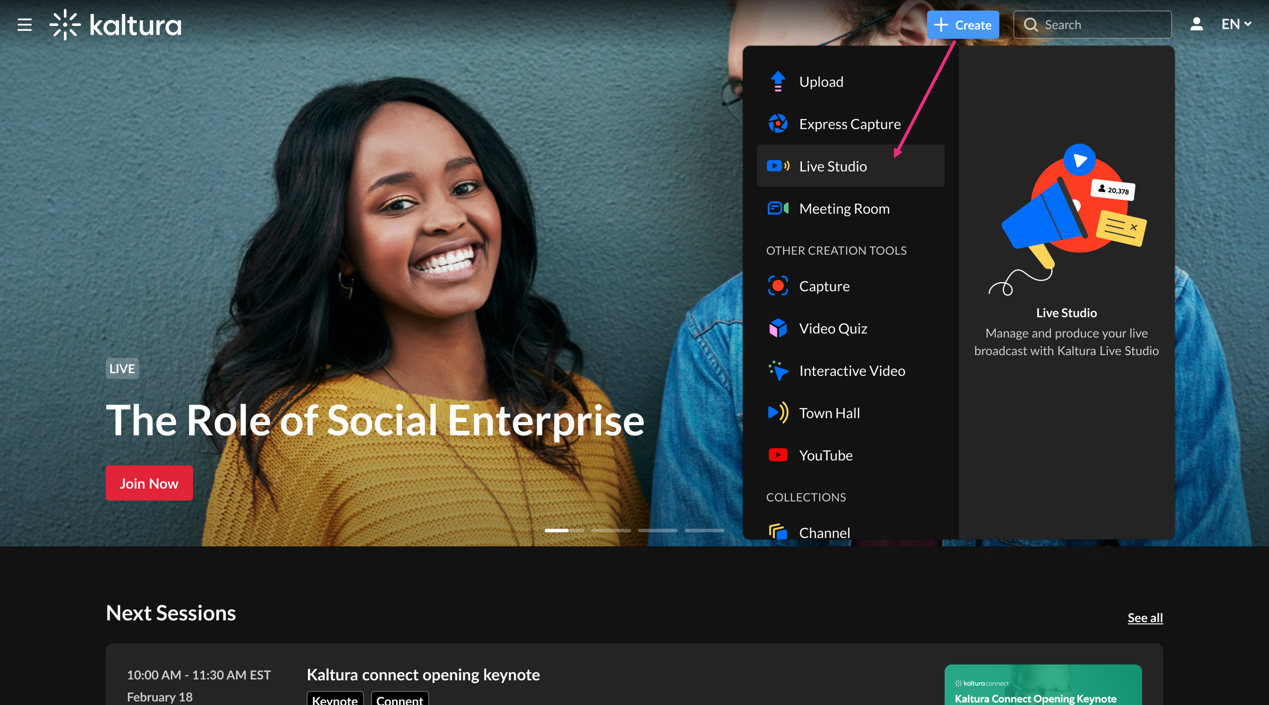This screenshot has height=705, width=1269.
Task: Choose Meeting Room menu item
Action: pyautogui.click(x=844, y=208)
